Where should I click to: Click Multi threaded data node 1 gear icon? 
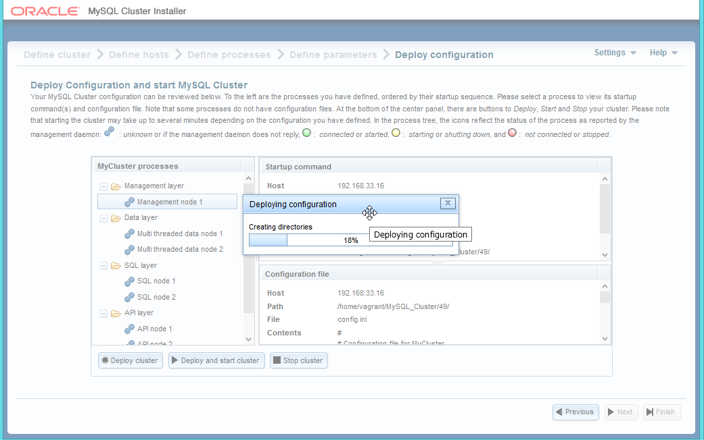[x=129, y=234]
